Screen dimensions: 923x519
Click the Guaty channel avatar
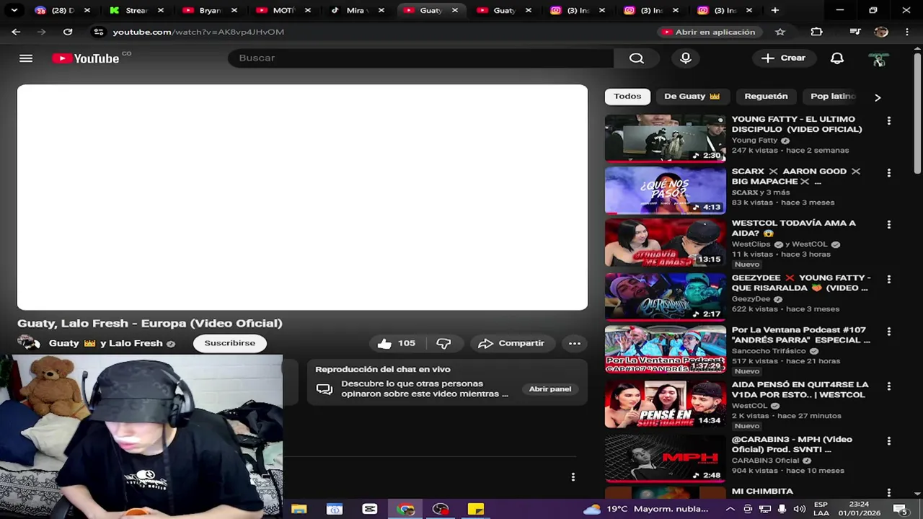[29, 343]
